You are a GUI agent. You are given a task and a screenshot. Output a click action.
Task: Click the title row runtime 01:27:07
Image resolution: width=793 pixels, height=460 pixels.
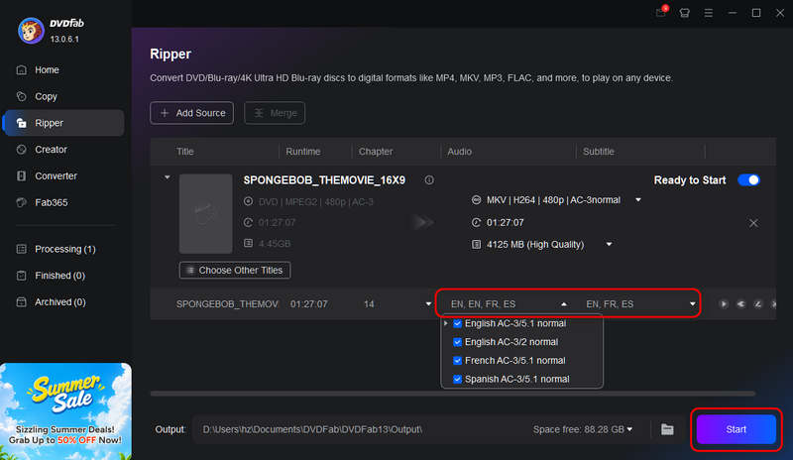308,304
